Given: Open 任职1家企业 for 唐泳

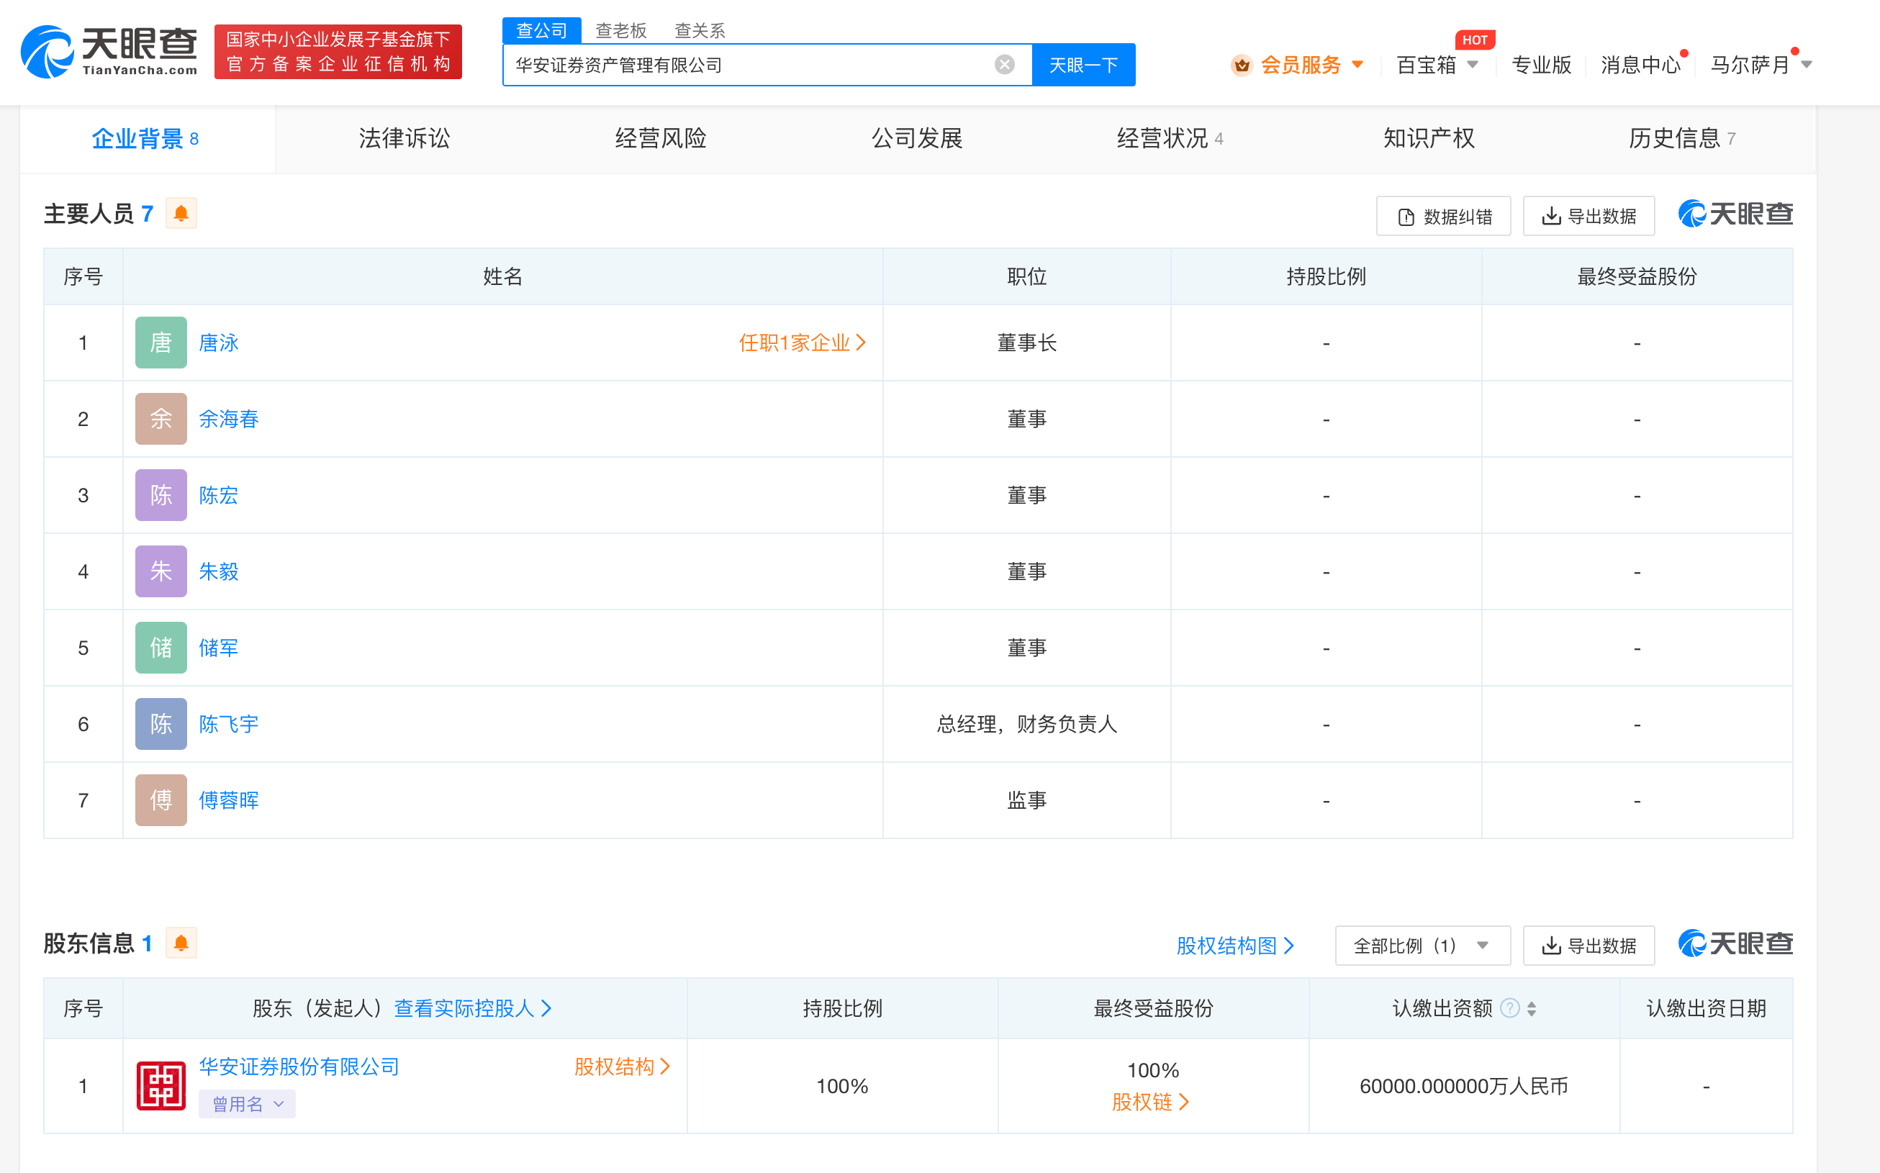Looking at the screenshot, I should click(x=803, y=343).
